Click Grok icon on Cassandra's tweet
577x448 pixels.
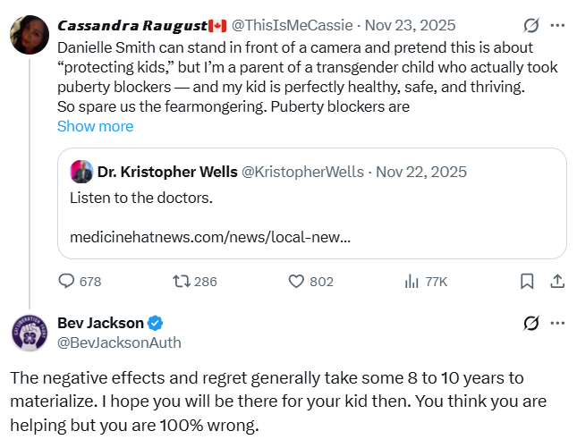click(x=530, y=25)
